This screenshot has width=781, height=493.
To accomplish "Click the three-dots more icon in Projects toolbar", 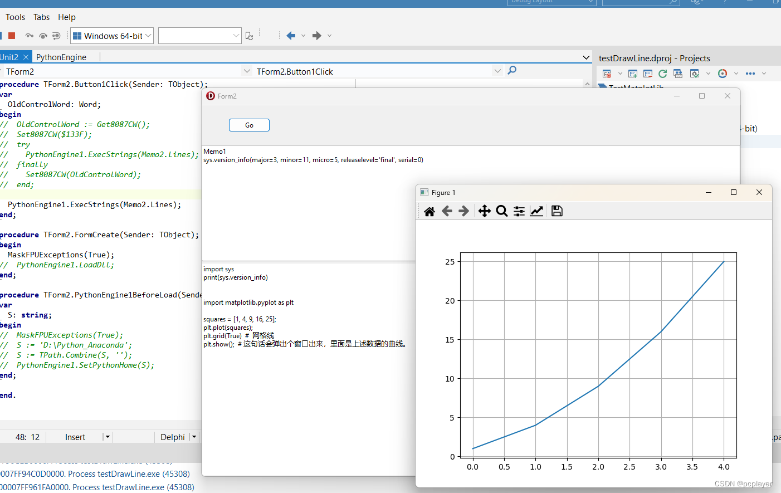I will (750, 74).
